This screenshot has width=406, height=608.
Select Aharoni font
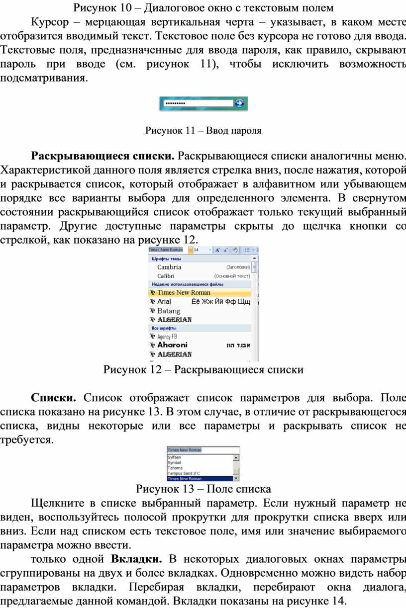(x=200, y=345)
